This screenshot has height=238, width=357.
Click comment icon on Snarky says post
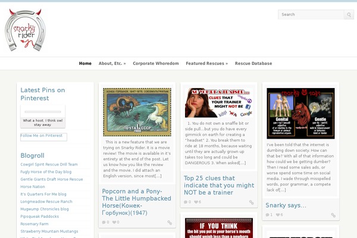click(x=267, y=215)
